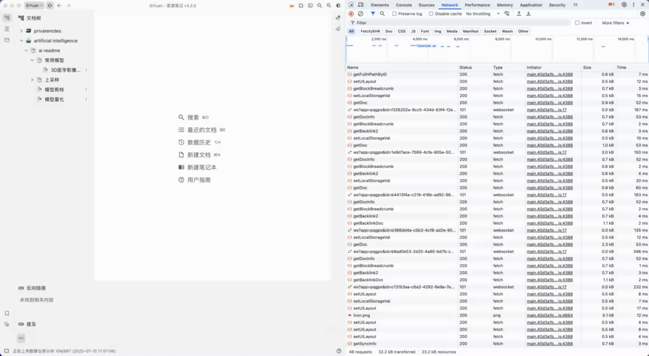Expand the privatenotes notebook

(x=21, y=31)
